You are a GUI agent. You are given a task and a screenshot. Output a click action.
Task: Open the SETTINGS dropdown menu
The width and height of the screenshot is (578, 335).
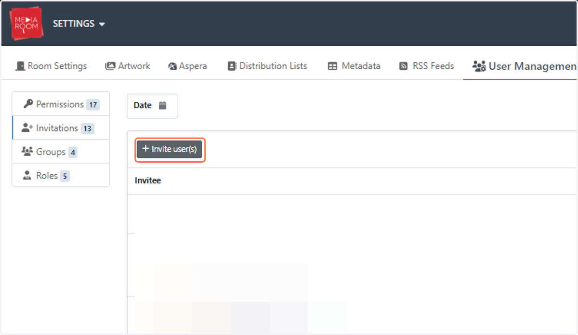(79, 24)
